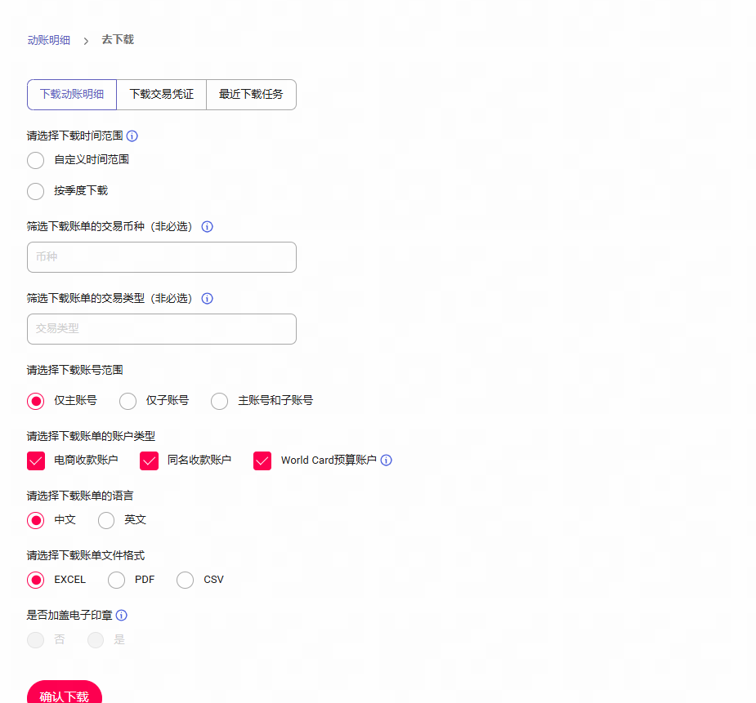Viewport: 756px width, 703px height.
Task: Open info icon next to 请选择下载时间范围
Action: coord(132,136)
